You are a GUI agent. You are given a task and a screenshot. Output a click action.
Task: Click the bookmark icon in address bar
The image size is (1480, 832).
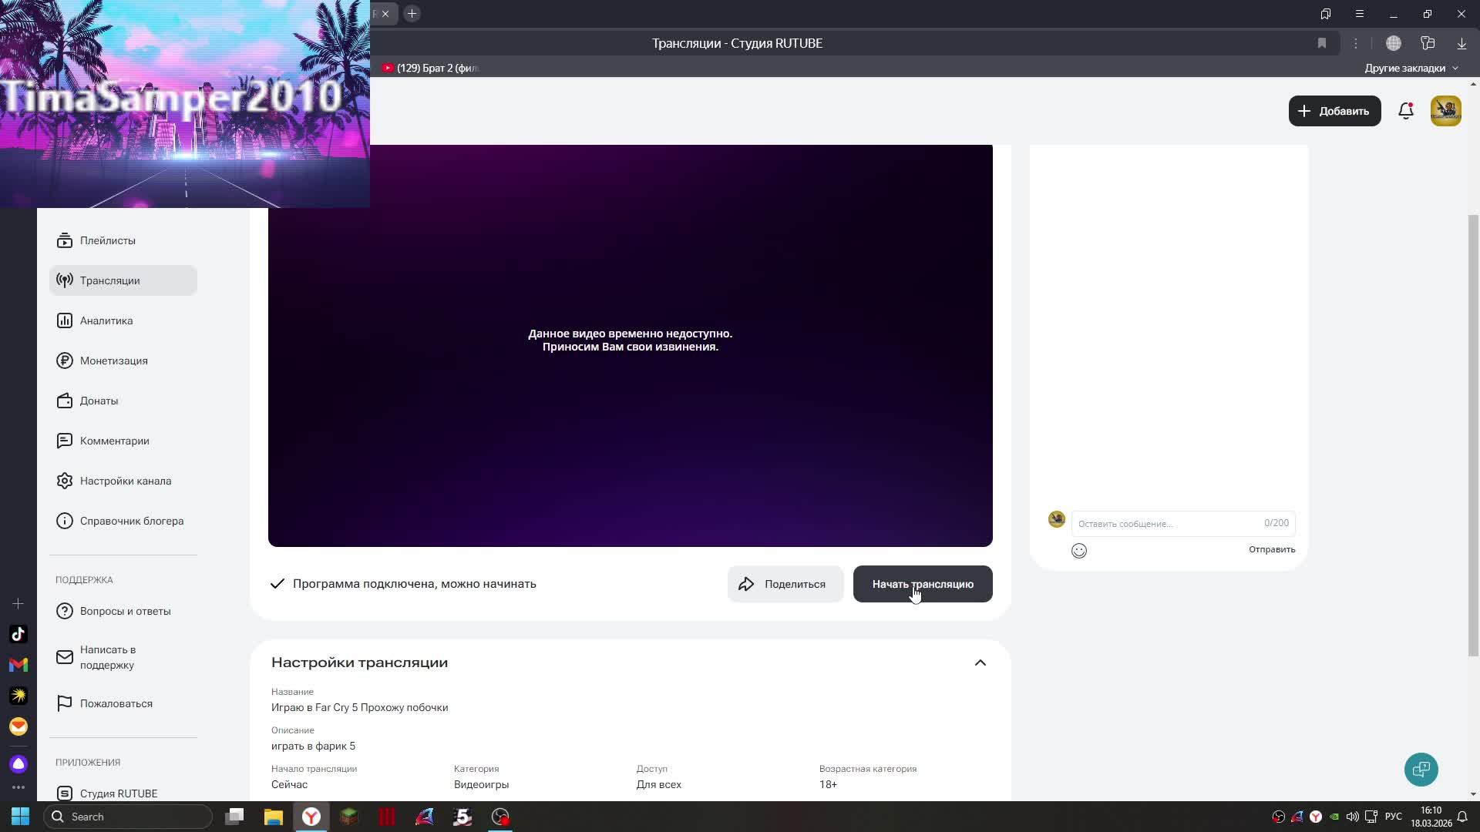pyautogui.click(x=1321, y=43)
